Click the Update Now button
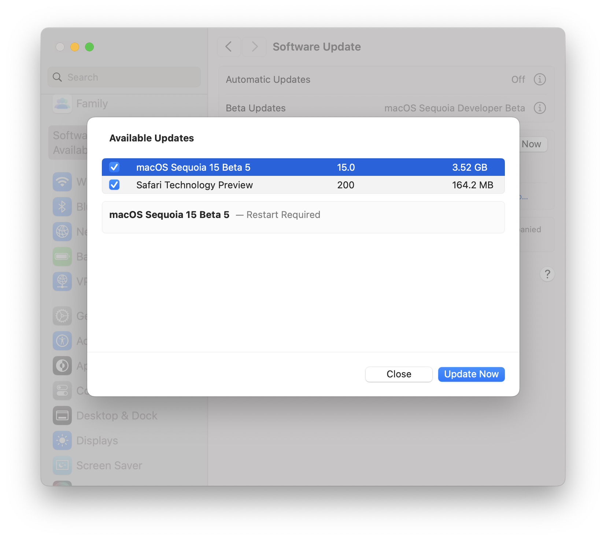Image resolution: width=606 pixels, height=540 pixels. (471, 374)
